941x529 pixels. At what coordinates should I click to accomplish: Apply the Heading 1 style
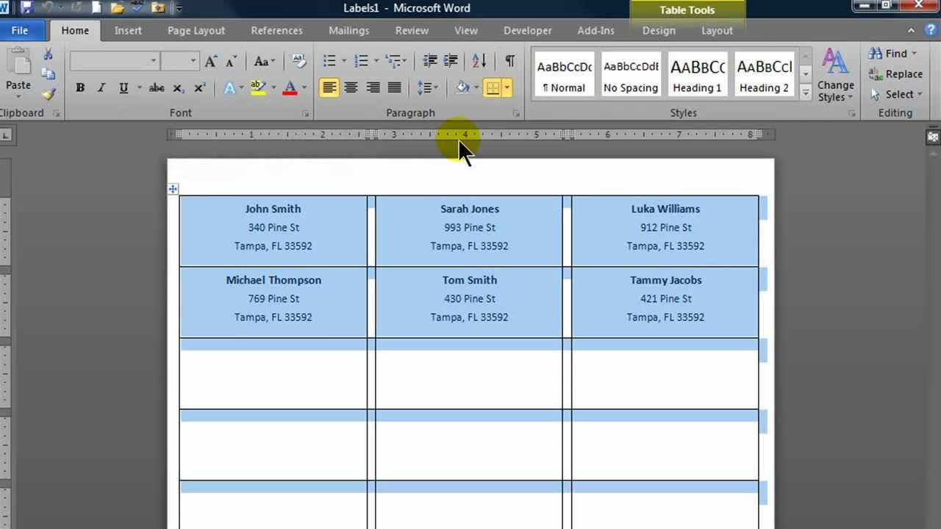[x=696, y=73]
